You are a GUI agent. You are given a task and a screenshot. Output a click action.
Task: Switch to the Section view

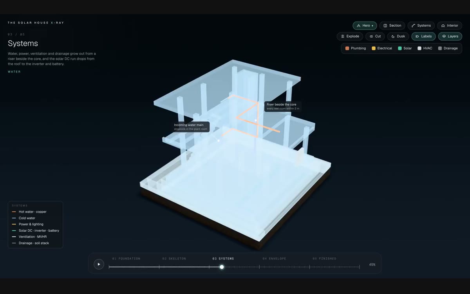tap(392, 25)
